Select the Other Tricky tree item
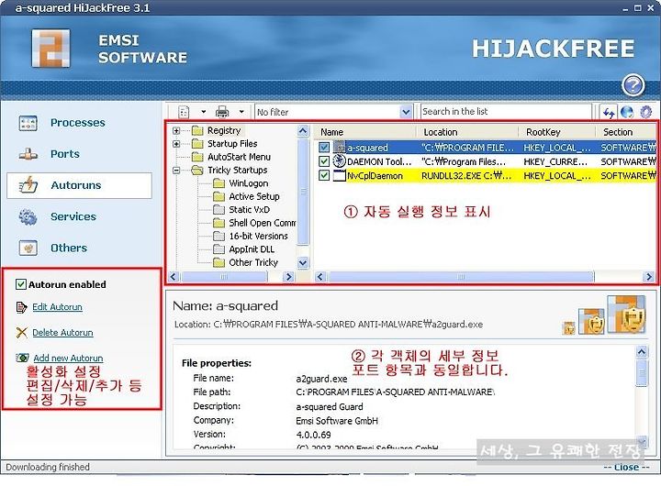661x486 pixels. point(253,263)
